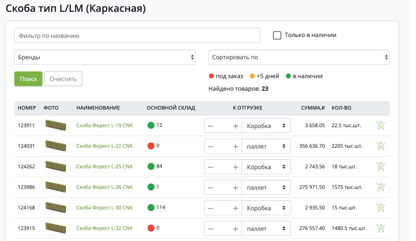This screenshot has width=416, height=241.
Task: Click cart icon for Скоба Форест L-22 CNK
Action: pyautogui.click(x=380, y=146)
